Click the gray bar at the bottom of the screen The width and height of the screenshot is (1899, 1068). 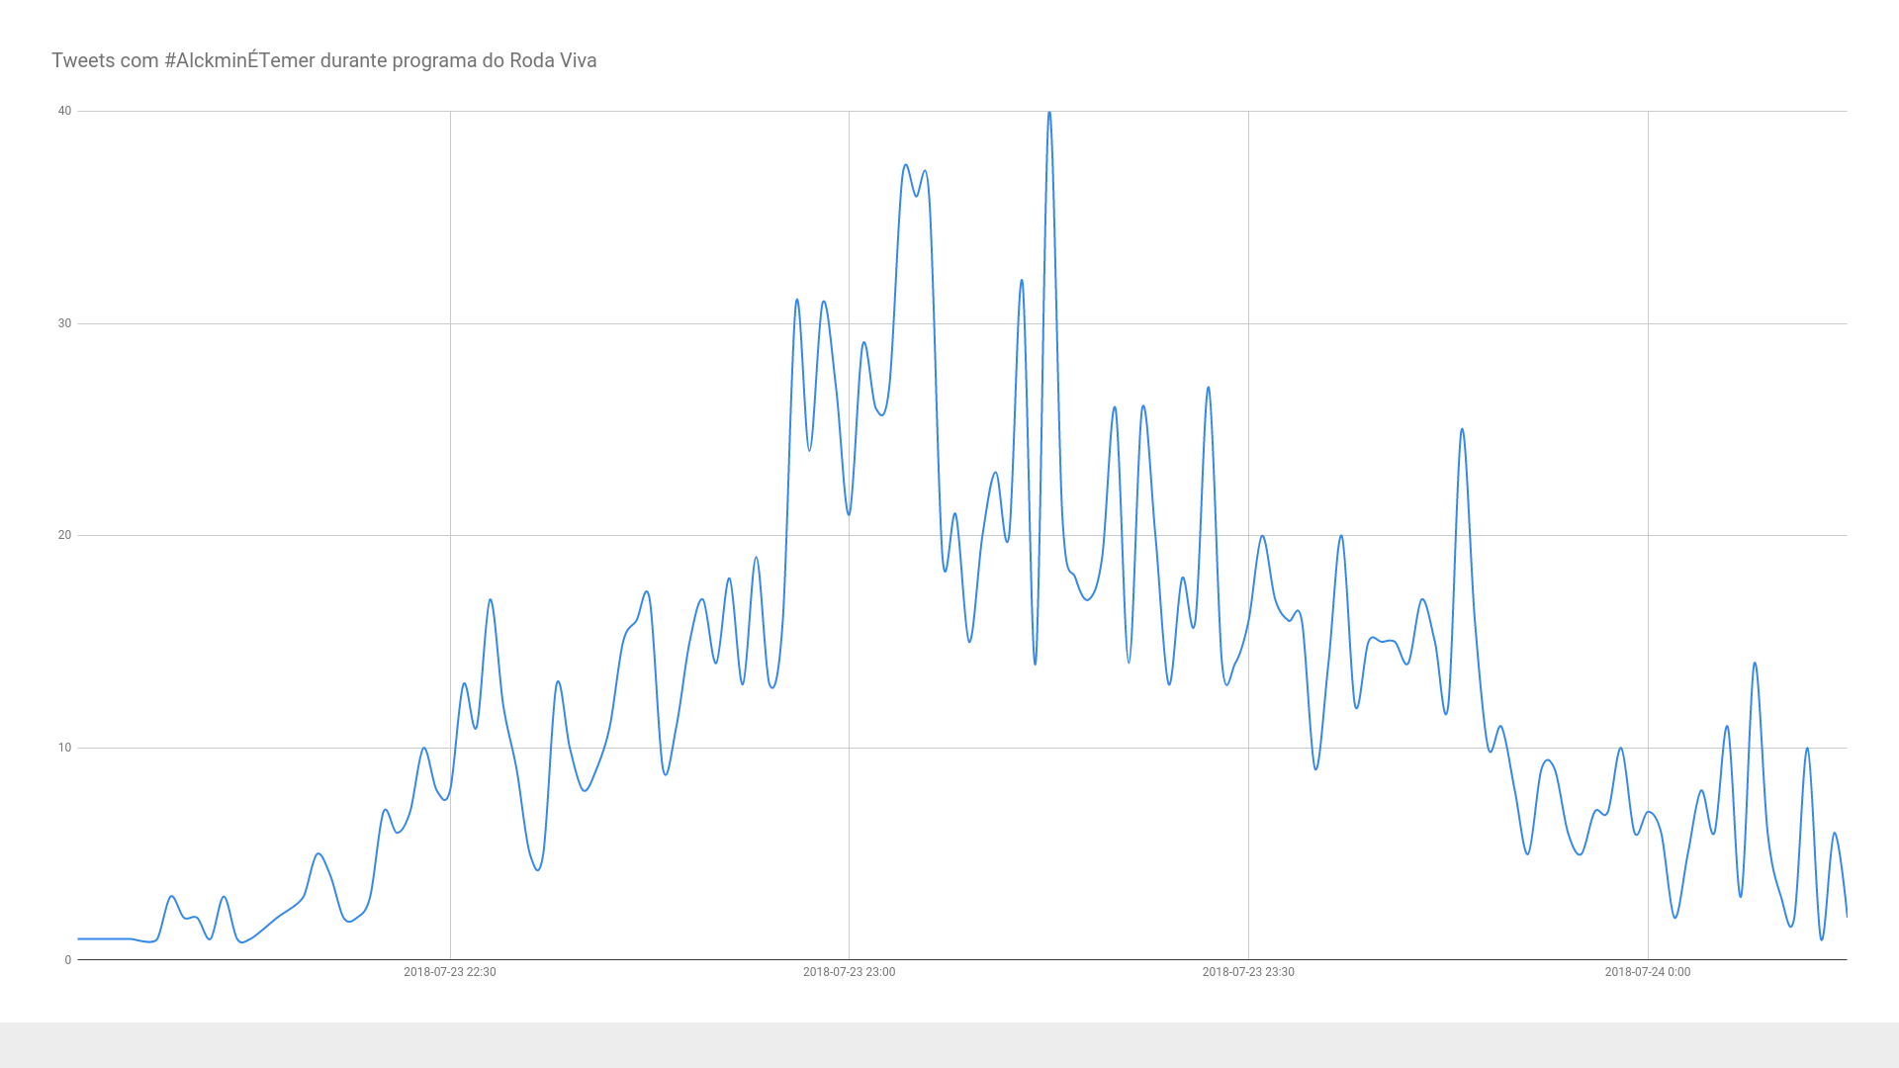[949, 1045]
